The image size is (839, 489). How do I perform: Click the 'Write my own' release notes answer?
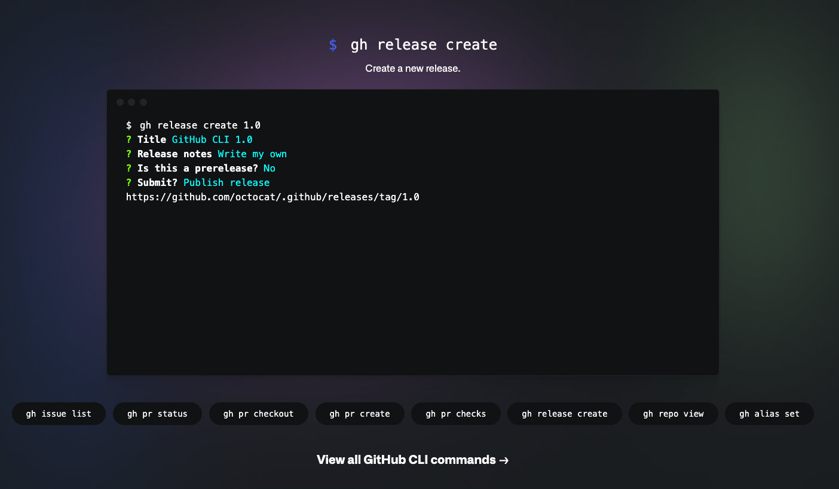point(252,154)
